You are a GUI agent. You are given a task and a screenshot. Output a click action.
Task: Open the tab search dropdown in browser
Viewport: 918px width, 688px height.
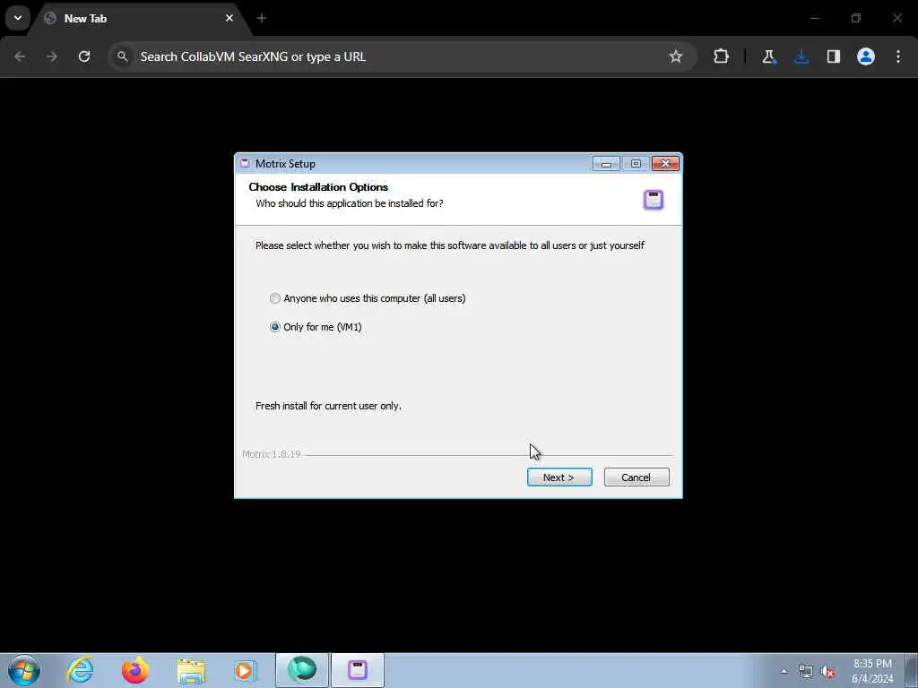tap(18, 18)
